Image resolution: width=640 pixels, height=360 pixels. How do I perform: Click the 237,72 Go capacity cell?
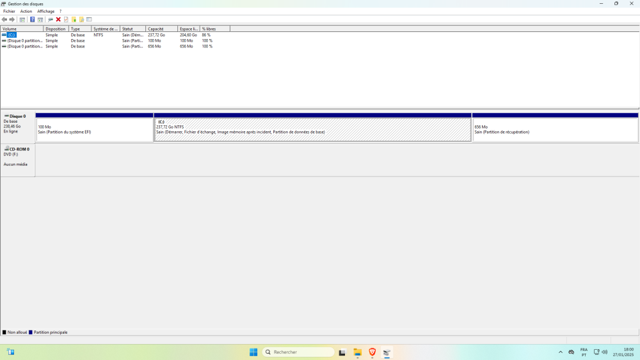(x=156, y=35)
